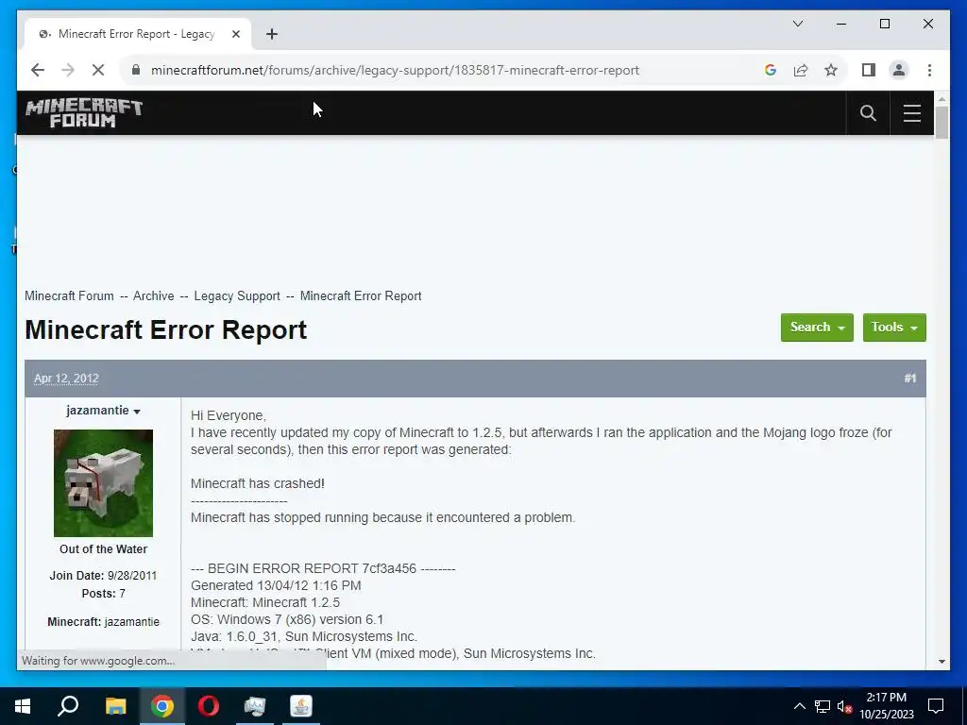This screenshot has width=967, height=725.
Task: Close the Minecraft Error Report tab
Action: click(x=235, y=34)
